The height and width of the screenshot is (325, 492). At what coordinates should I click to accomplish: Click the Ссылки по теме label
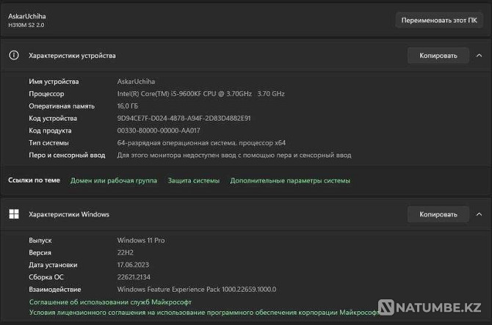pos(34,180)
